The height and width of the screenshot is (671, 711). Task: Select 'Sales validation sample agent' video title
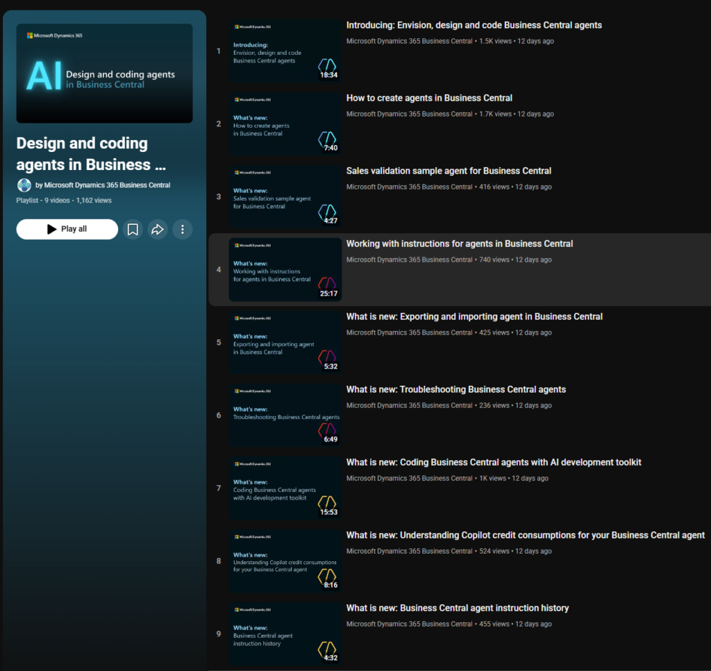tap(449, 171)
